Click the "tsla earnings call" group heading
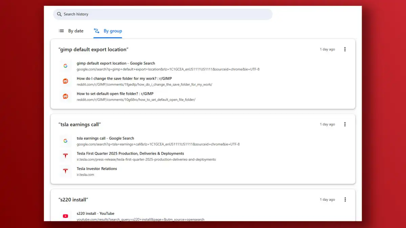 pos(80,124)
